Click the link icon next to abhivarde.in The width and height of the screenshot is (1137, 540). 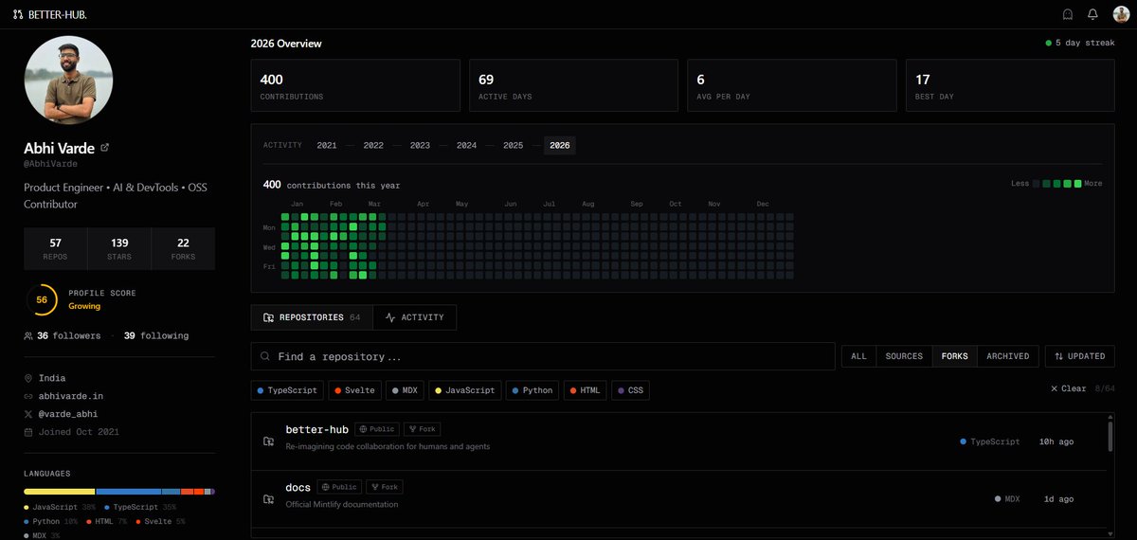pyautogui.click(x=28, y=396)
